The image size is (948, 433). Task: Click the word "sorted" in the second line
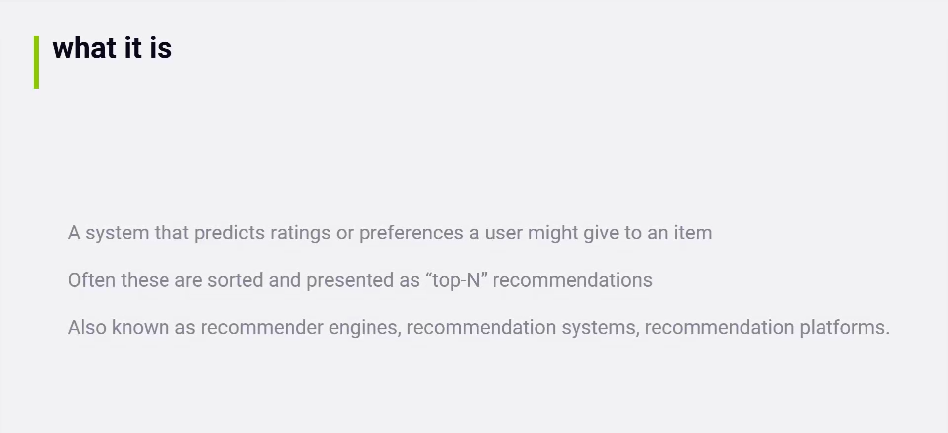pos(235,280)
